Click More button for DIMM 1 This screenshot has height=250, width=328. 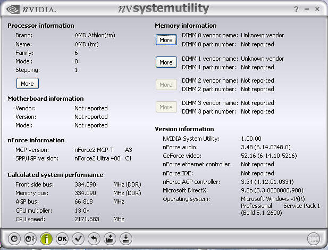(166, 62)
